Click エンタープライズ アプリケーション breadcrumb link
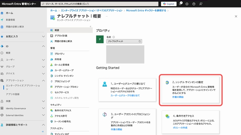 click(x=92, y=11)
